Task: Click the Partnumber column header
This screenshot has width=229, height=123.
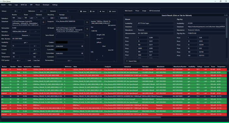Action: coord(28,67)
